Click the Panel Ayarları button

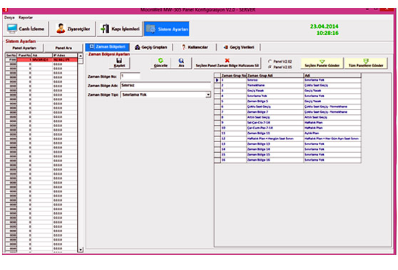tap(24, 48)
